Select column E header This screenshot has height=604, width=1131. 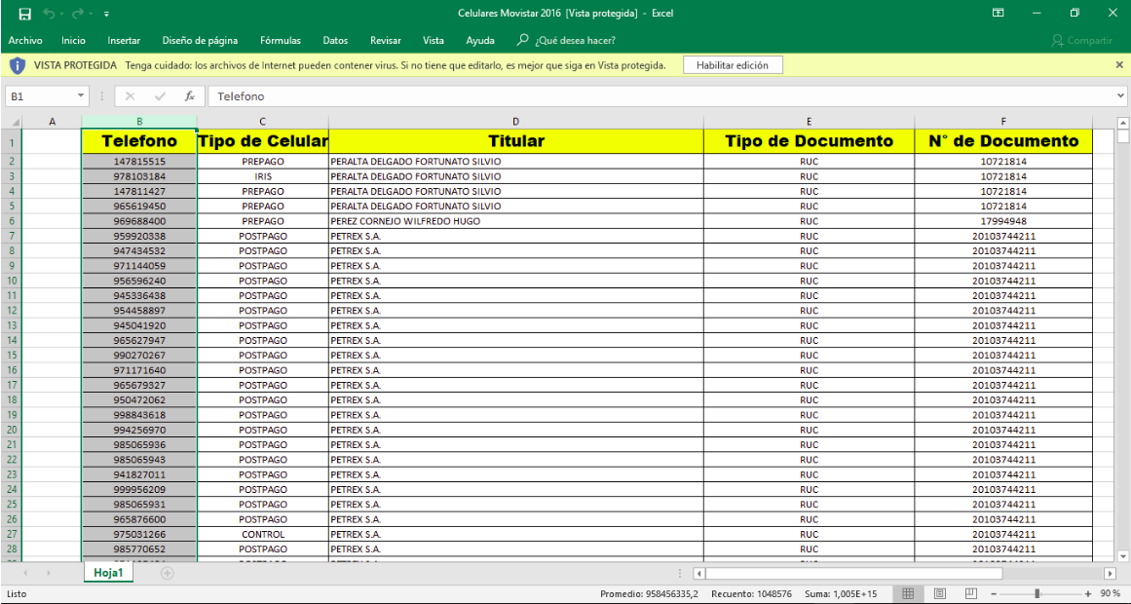click(x=810, y=122)
